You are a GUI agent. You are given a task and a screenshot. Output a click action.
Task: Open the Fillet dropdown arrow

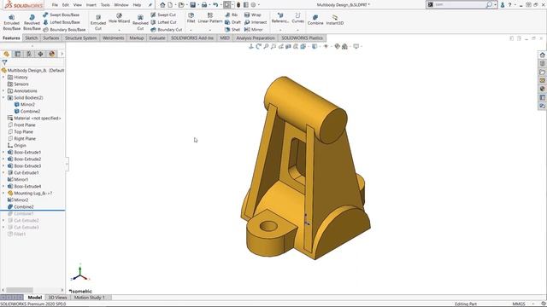[191, 30]
